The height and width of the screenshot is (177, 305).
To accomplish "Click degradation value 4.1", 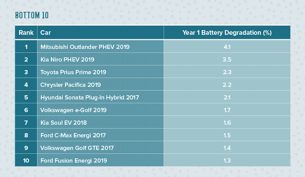I will [227, 47].
